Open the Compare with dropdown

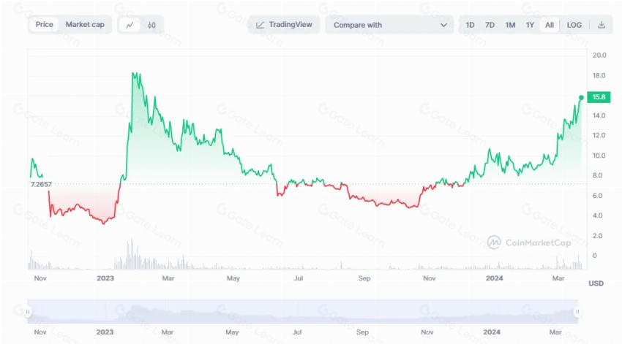click(389, 25)
